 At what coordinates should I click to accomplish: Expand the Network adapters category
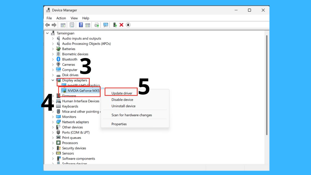tap(53, 122)
